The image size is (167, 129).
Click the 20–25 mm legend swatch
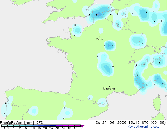point(47,126)
